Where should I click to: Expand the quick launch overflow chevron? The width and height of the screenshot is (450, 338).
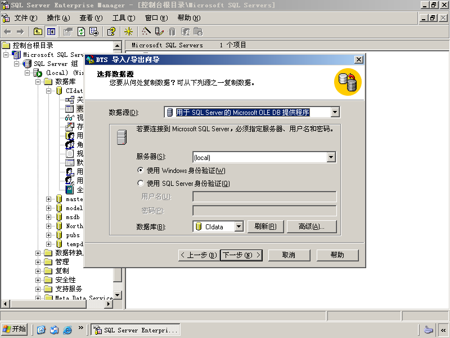(81, 327)
